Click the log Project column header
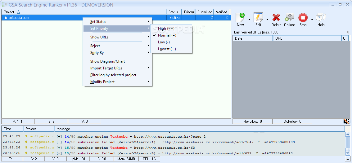 [x=38, y=129]
